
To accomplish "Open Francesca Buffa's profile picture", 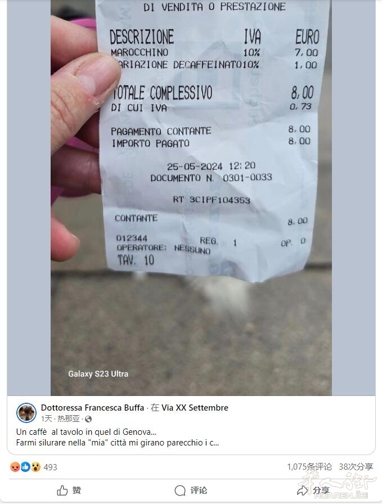I will click(26, 412).
